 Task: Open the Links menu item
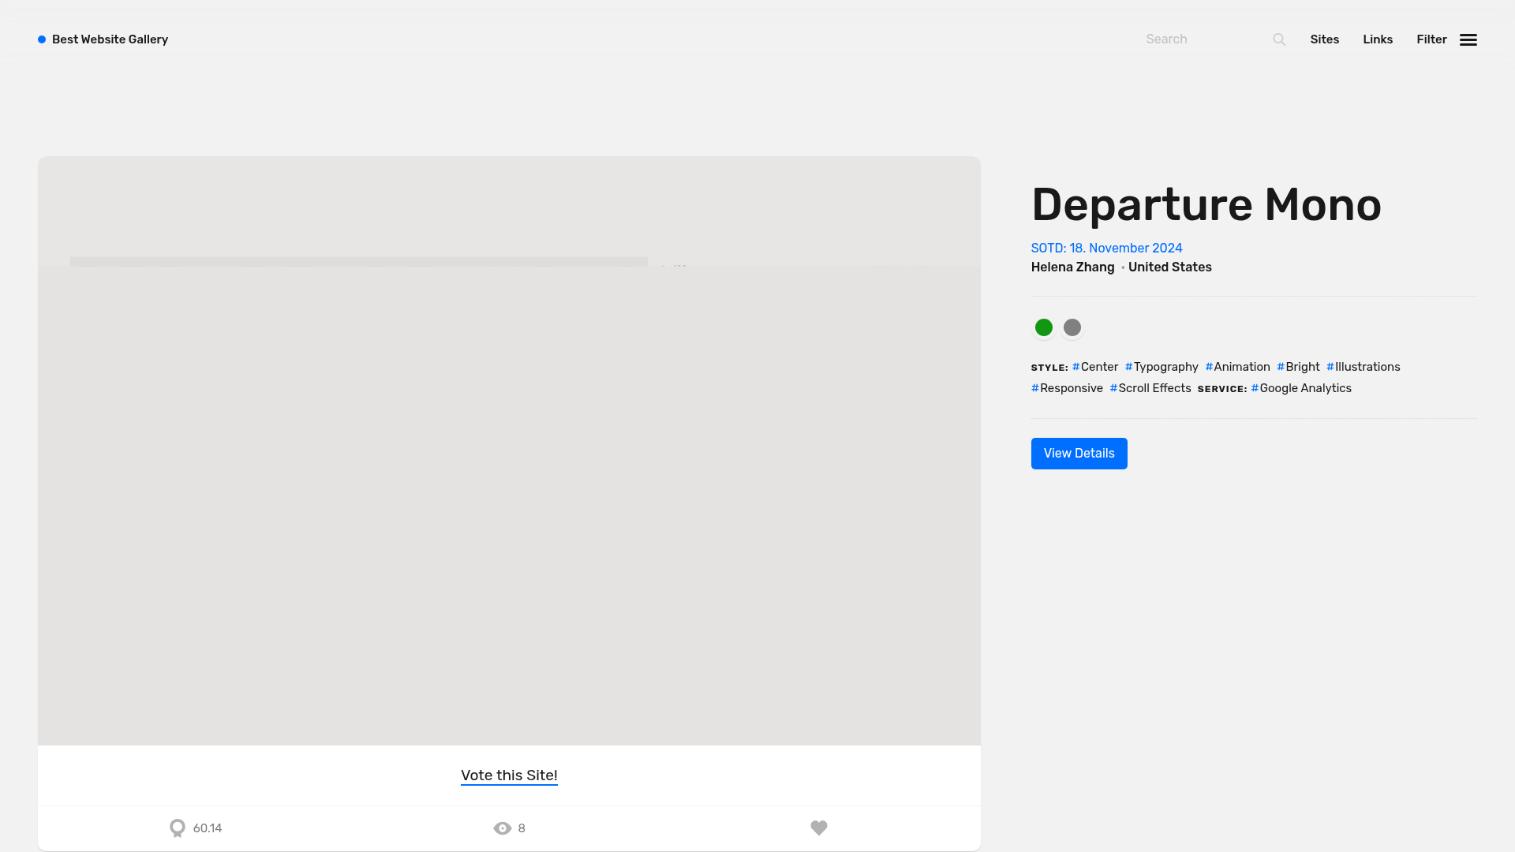pos(1378,39)
